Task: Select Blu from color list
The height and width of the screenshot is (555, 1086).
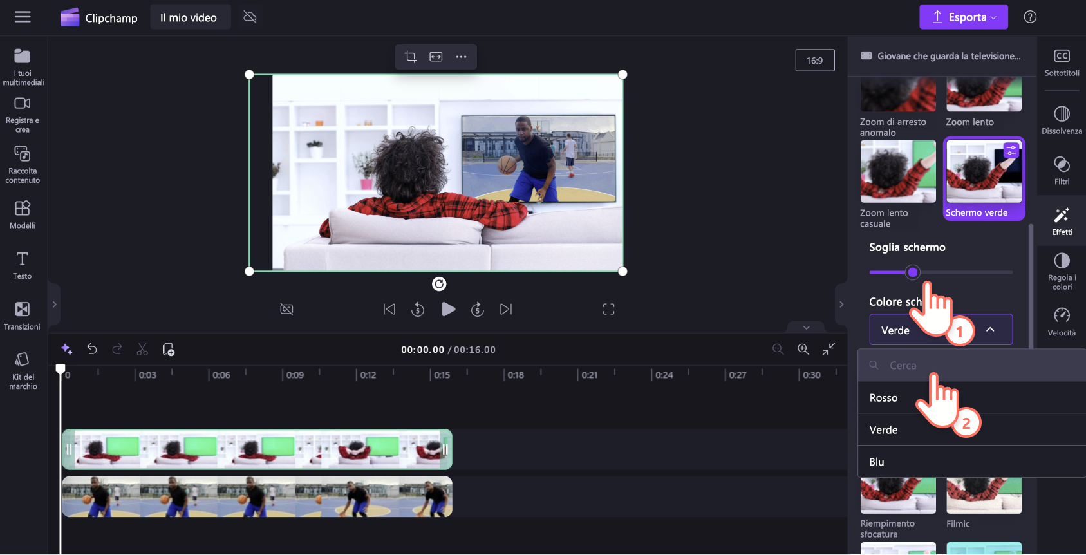Action: point(971,462)
